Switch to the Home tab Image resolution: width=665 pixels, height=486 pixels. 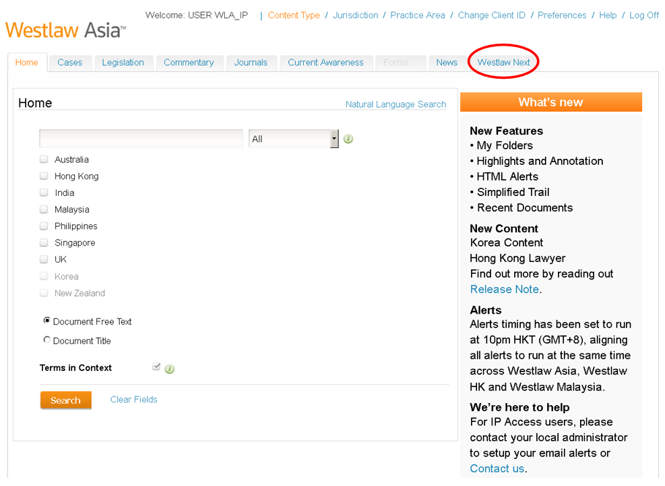(27, 63)
